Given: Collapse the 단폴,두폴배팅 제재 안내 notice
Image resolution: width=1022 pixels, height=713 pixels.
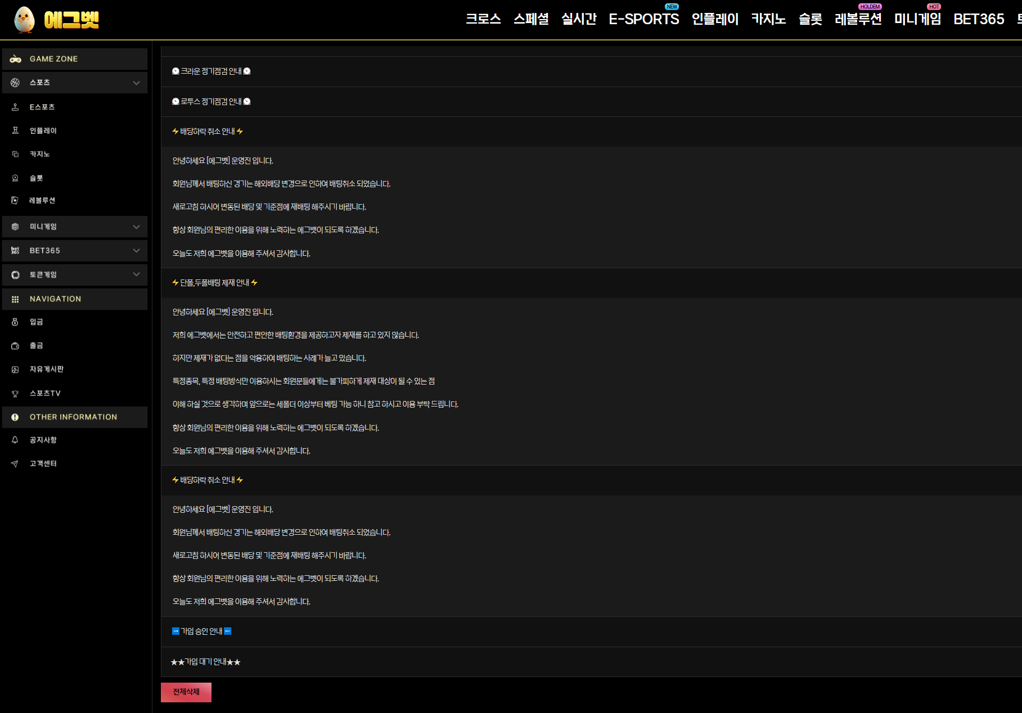Looking at the screenshot, I should coord(214,283).
